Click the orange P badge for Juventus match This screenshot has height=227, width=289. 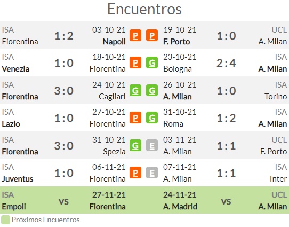[x=135, y=173]
